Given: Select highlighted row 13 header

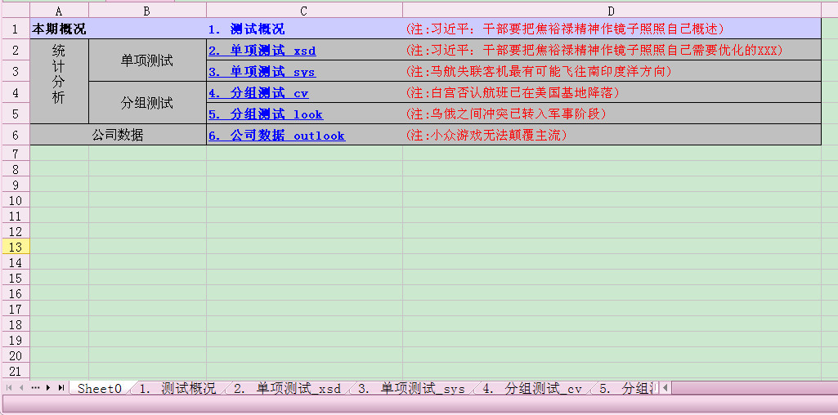Looking at the screenshot, I should point(15,247).
